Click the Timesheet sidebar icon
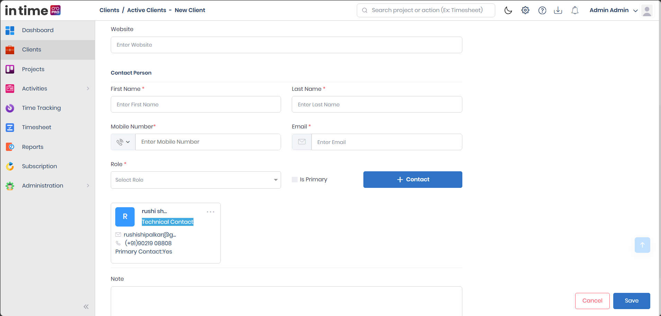This screenshot has width=661, height=316. coord(10,127)
